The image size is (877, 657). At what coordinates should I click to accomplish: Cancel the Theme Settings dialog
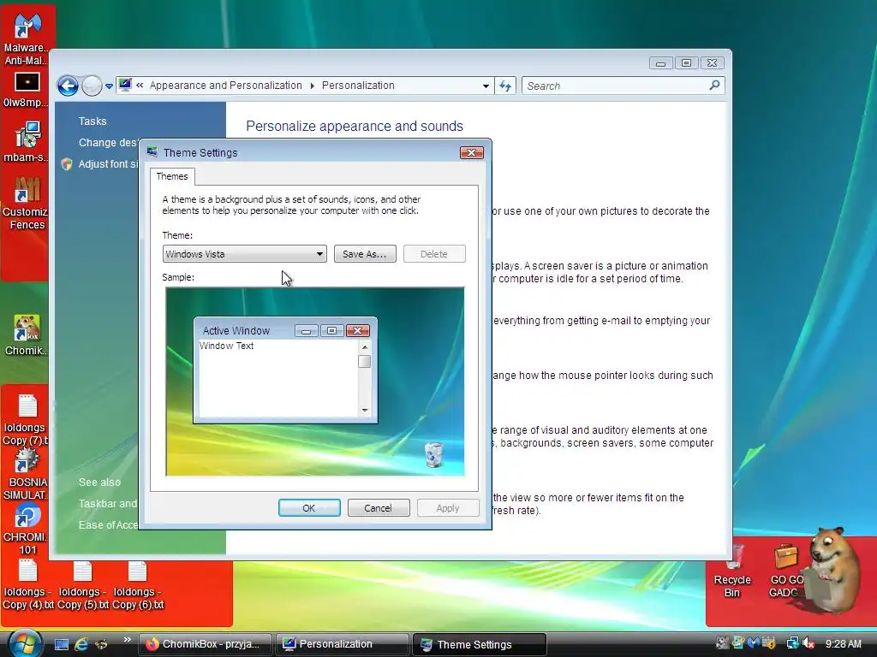379,508
